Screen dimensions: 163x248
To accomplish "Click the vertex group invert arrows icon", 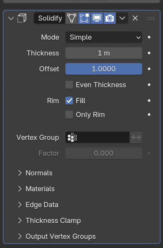I will (136, 137).
